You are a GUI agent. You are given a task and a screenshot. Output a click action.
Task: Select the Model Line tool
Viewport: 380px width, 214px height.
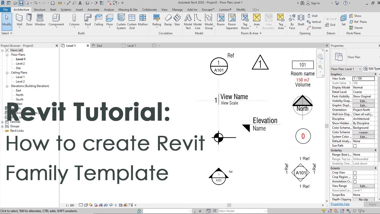click(x=197, y=22)
